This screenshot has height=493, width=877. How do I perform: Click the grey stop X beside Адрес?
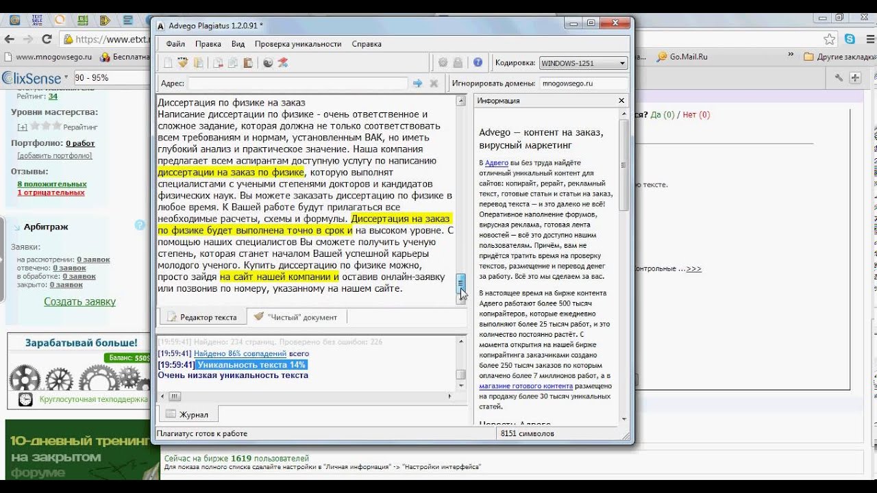coord(434,84)
